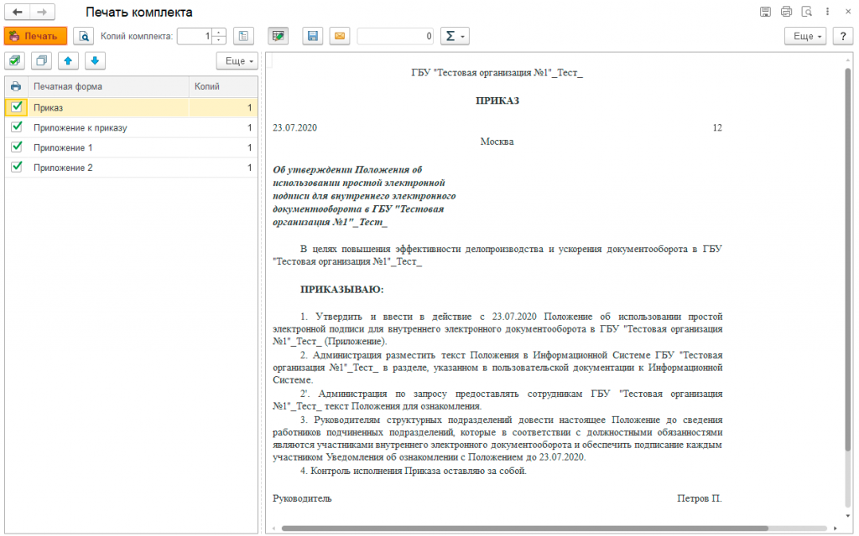
Task: Open the table edit settings icon
Action: click(277, 36)
